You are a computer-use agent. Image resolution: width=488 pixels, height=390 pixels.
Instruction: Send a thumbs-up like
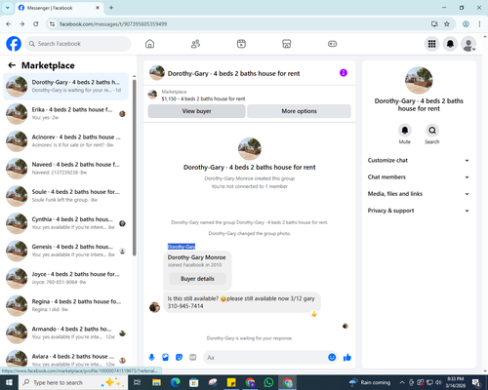[347, 358]
